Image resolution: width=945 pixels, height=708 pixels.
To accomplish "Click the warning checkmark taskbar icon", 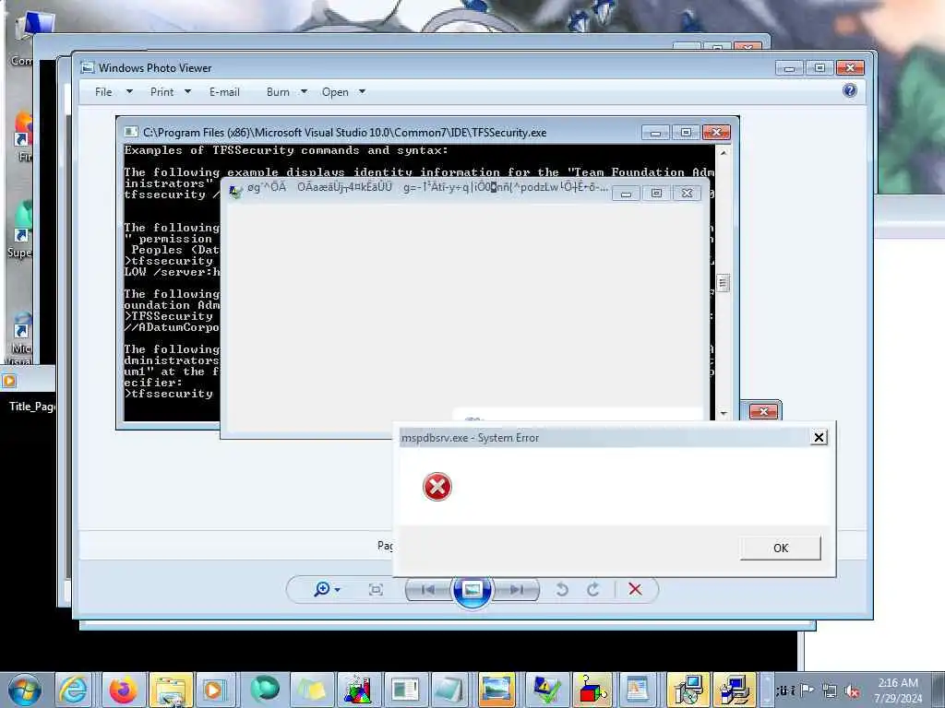I will click(546, 690).
